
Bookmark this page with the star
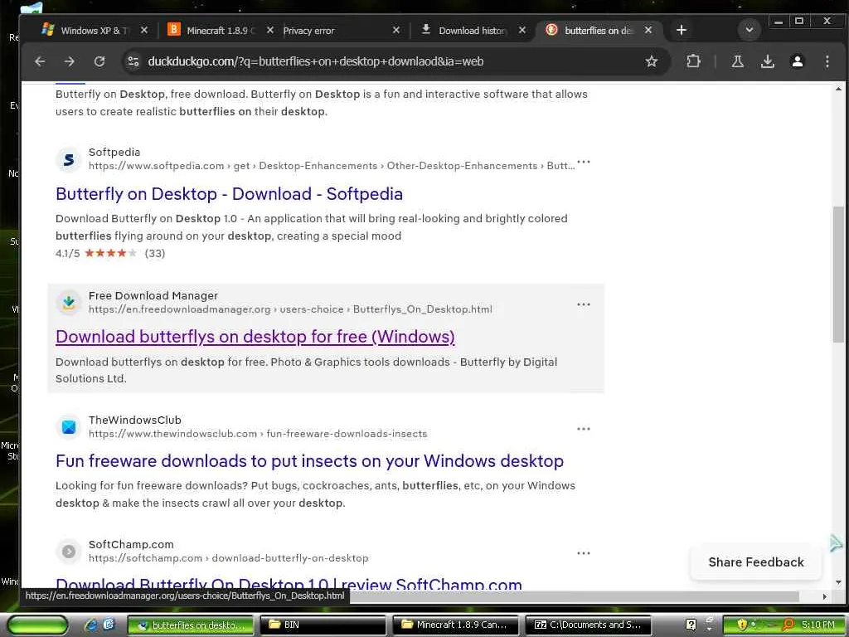(652, 61)
